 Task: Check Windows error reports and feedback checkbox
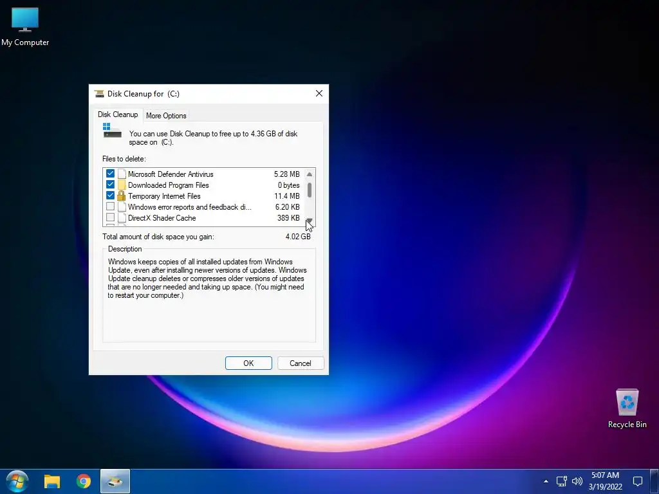tap(110, 206)
